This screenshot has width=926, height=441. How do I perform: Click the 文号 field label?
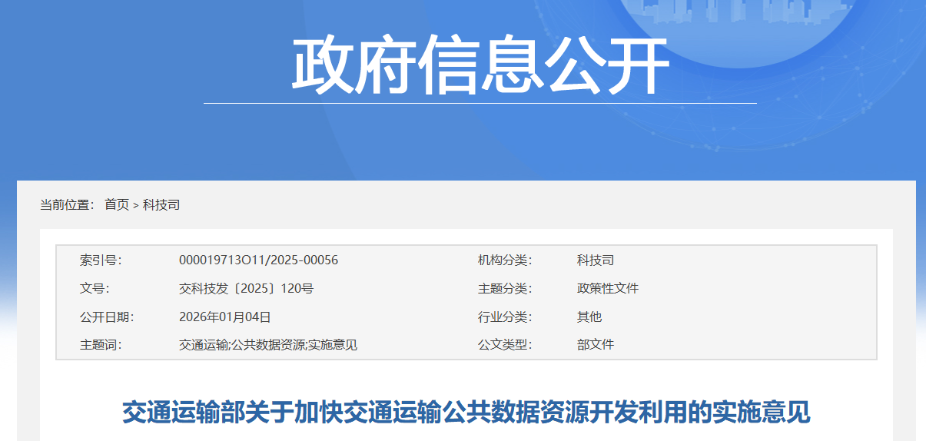point(95,289)
